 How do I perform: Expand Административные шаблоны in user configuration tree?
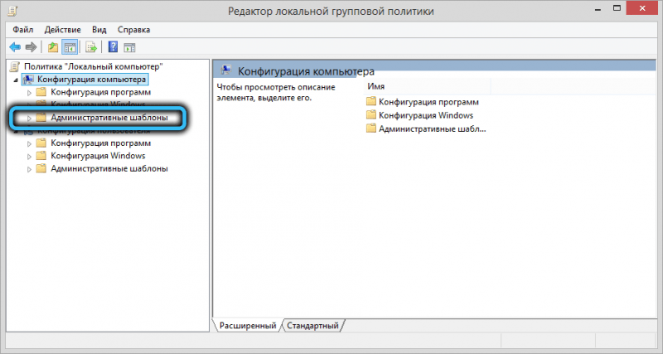point(29,169)
